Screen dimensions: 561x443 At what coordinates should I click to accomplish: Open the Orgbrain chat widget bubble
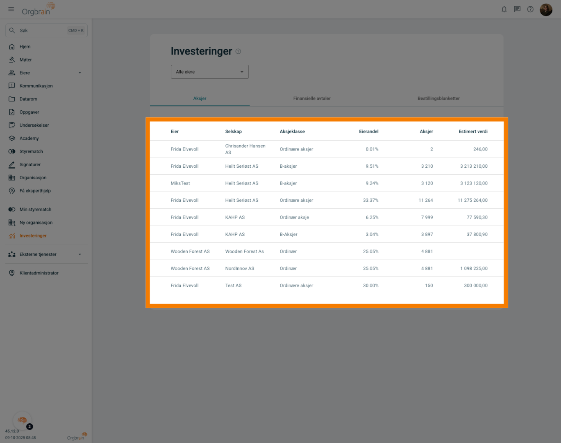pos(22,420)
